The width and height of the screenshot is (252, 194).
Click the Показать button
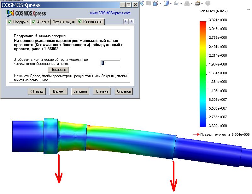(58, 70)
